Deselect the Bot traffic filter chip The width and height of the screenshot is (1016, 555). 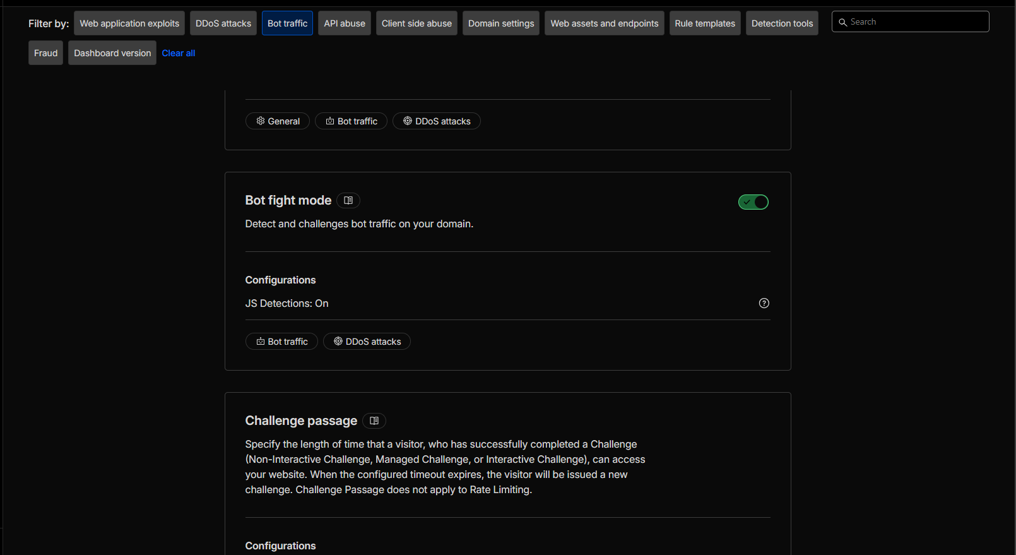point(287,23)
